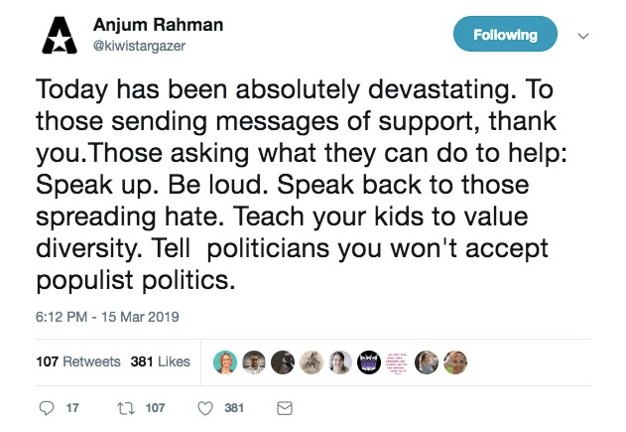Open the avatar of man in glasses
The width and height of the screenshot is (626, 432).
pyautogui.click(x=255, y=361)
